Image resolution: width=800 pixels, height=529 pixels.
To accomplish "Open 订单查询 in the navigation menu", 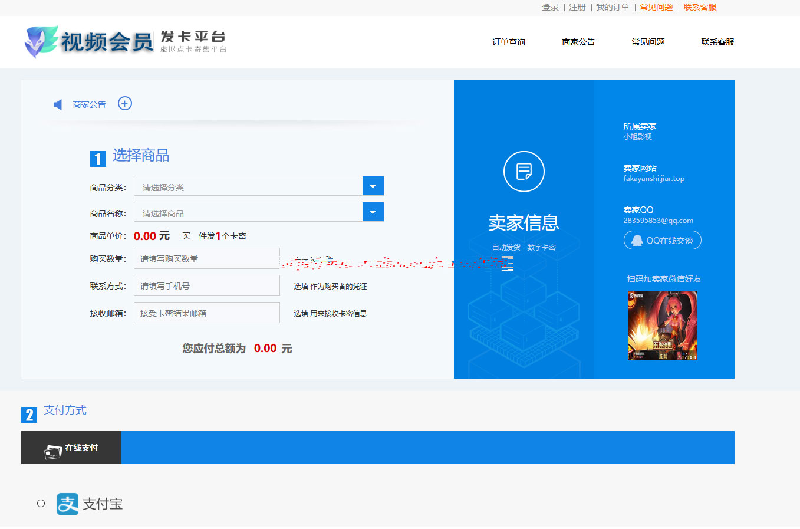I will point(508,42).
